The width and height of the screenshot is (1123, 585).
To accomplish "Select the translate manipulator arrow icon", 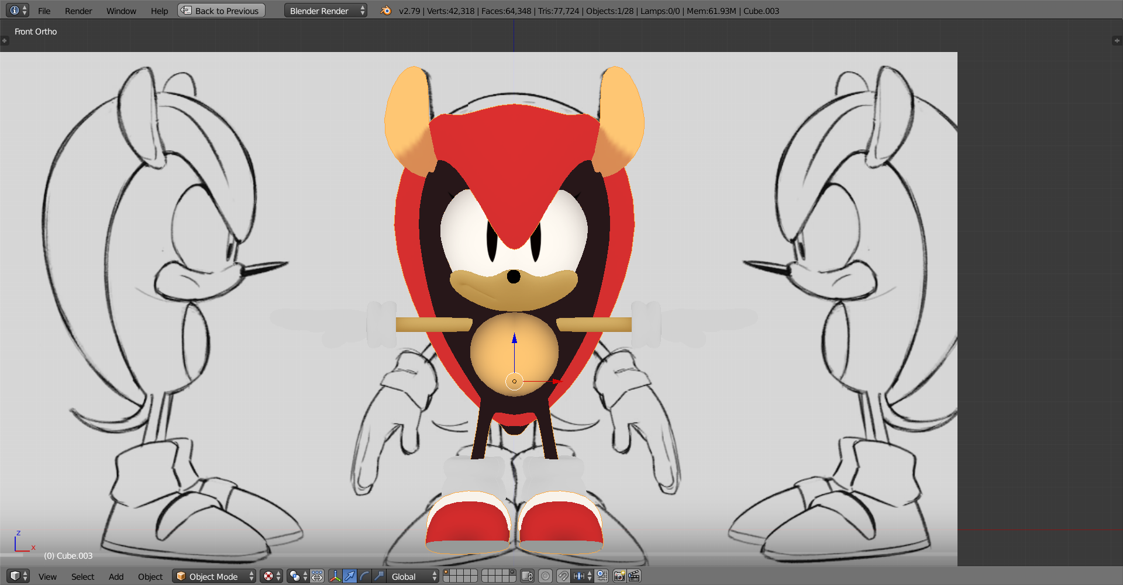I will [x=350, y=576].
